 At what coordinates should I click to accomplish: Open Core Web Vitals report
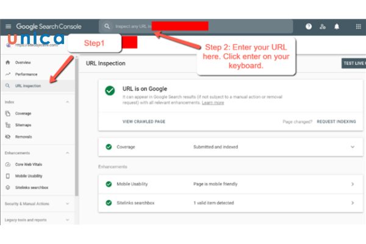click(29, 164)
